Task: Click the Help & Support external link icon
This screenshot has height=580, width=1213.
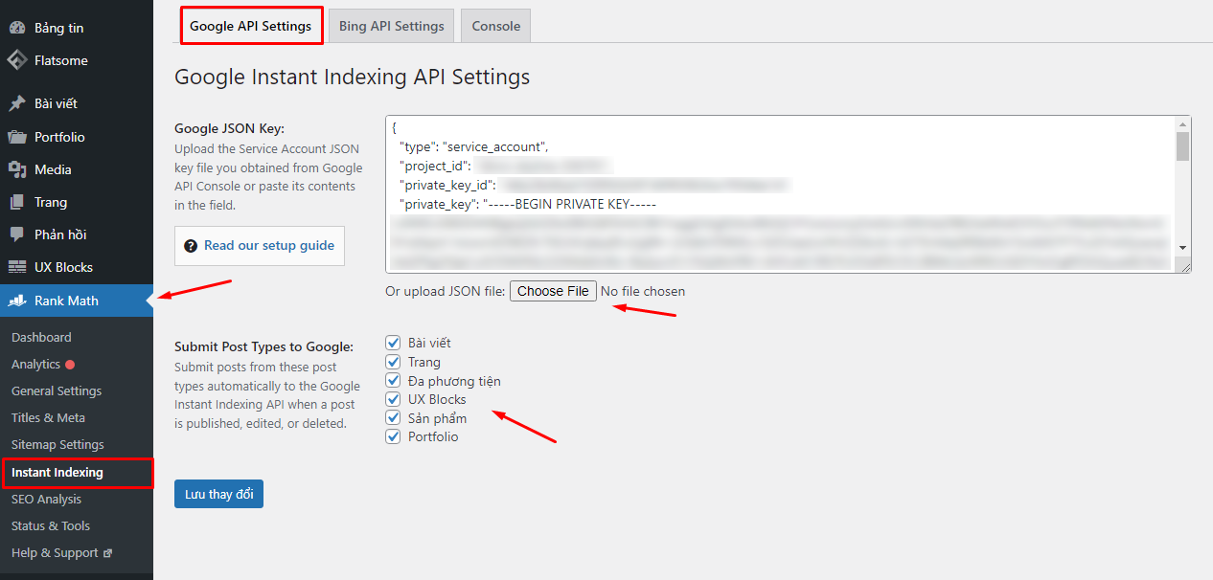Action: coord(107,553)
